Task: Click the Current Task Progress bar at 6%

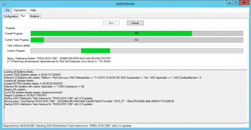Action: pyautogui.click(x=137, y=40)
